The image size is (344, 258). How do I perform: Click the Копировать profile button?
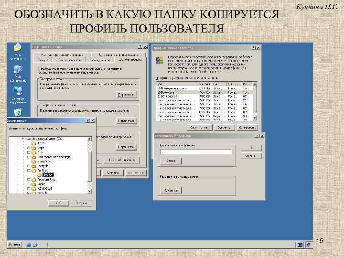pyautogui.click(x=247, y=128)
